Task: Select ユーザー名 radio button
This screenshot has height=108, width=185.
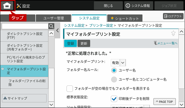Action: [114, 70]
